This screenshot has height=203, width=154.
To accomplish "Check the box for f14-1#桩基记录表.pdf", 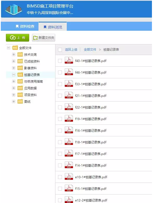I will point(60,166).
